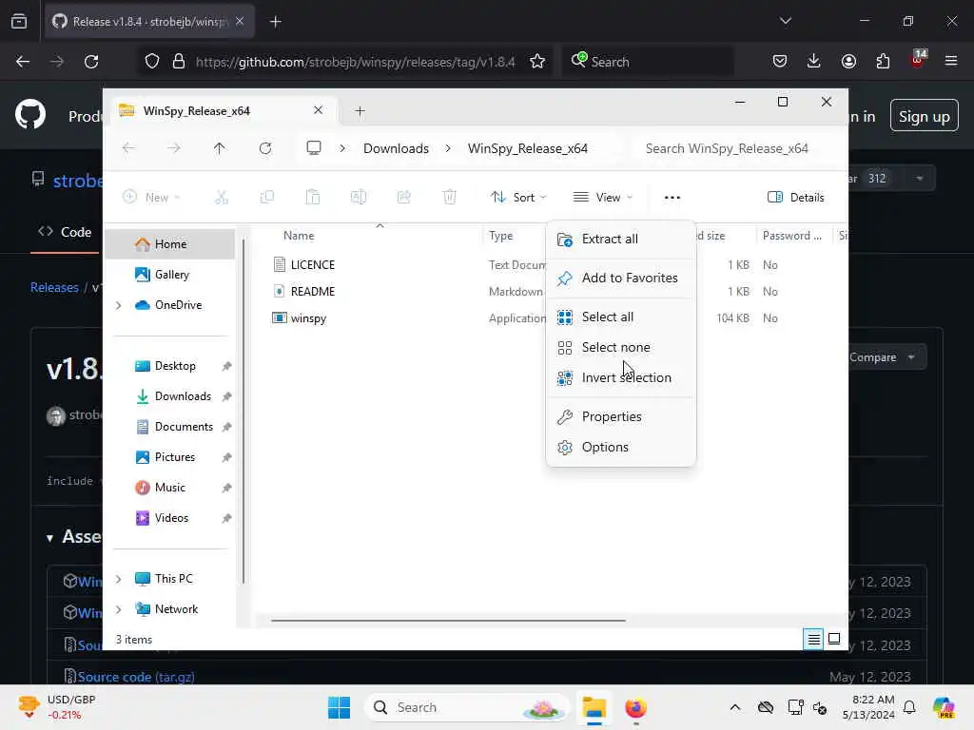Click the Type column header

coord(500,236)
